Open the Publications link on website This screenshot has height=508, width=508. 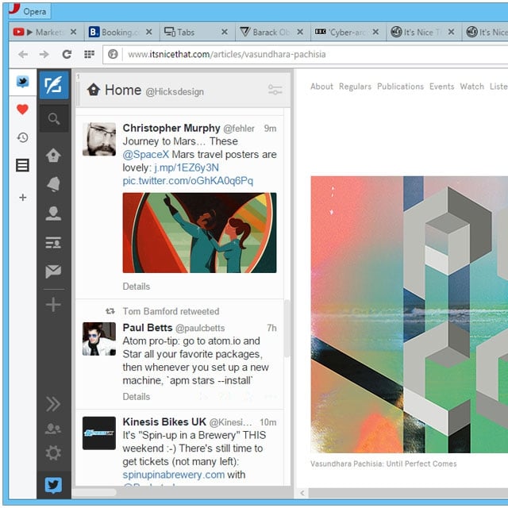click(x=400, y=87)
